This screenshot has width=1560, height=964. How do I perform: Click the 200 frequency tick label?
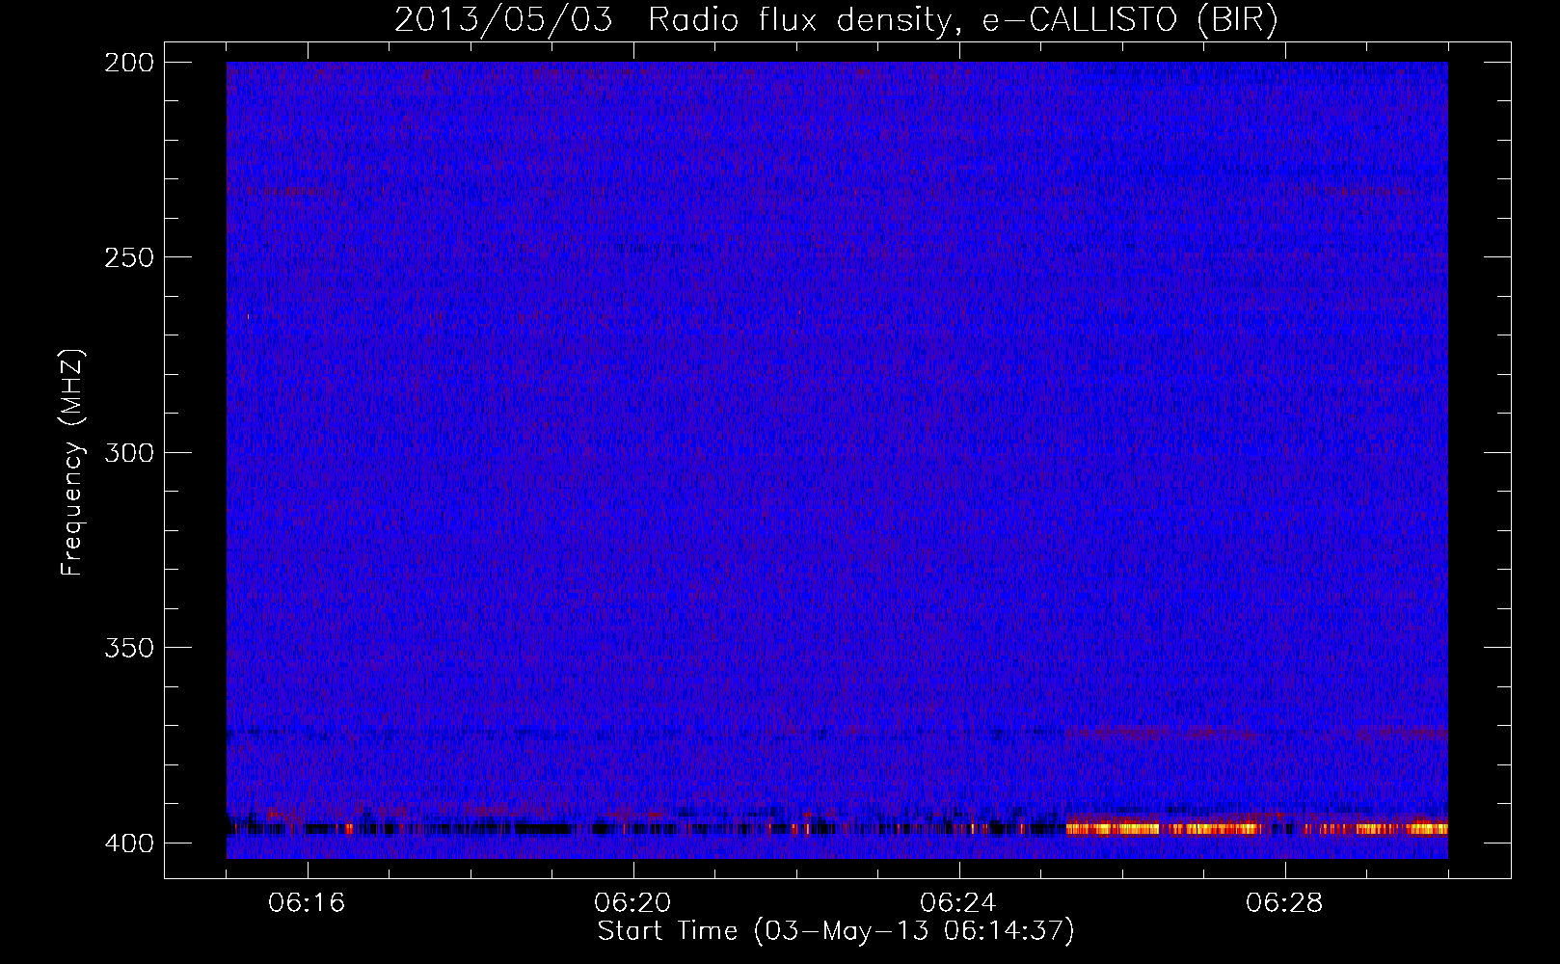pos(128,63)
